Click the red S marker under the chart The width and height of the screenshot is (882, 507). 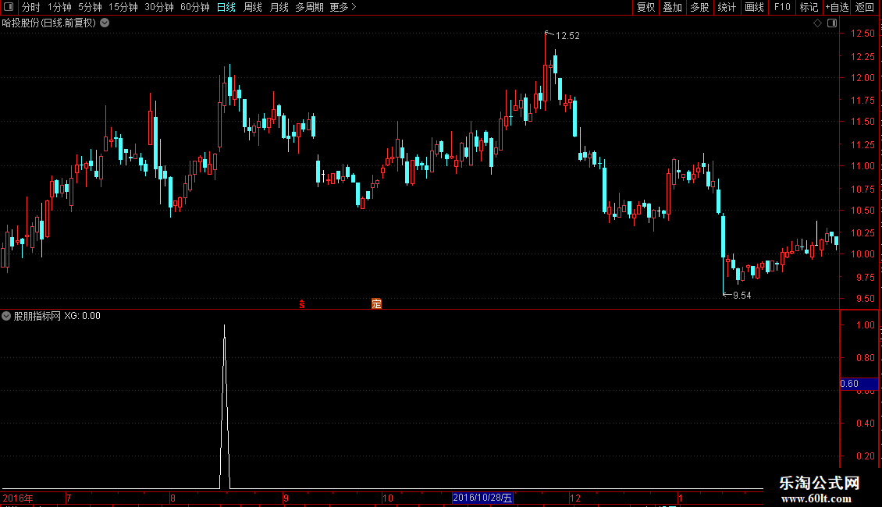click(x=302, y=304)
